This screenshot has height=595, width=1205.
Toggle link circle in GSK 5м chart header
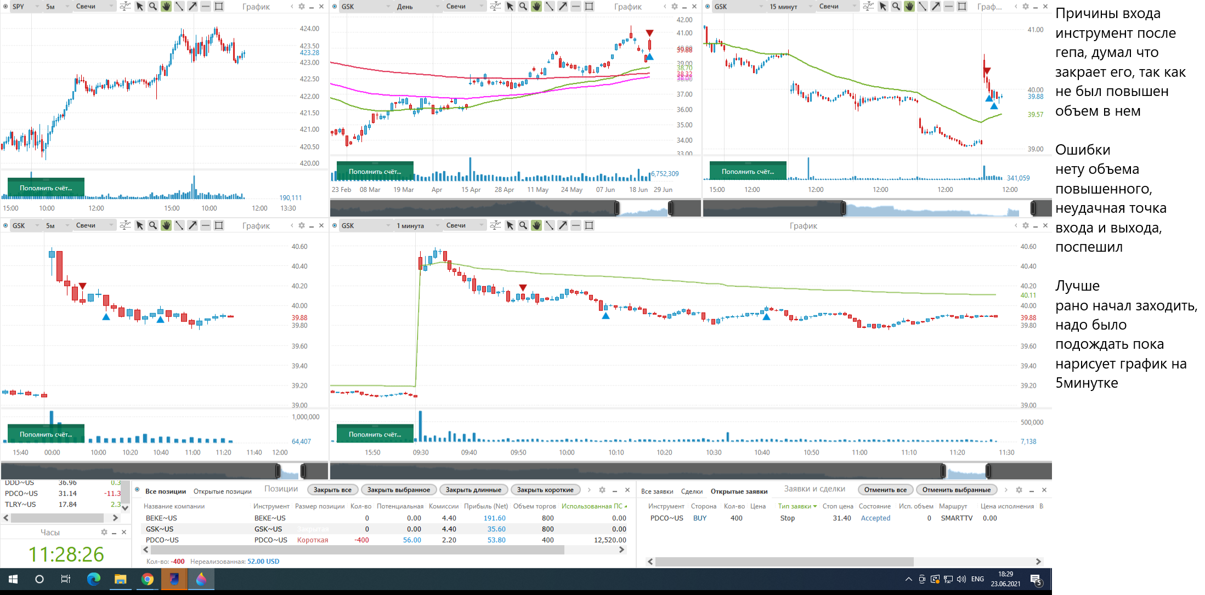5,225
